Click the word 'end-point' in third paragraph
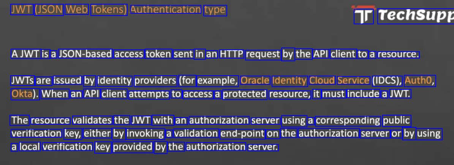The image size is (454, 165). tap(243, 134)
